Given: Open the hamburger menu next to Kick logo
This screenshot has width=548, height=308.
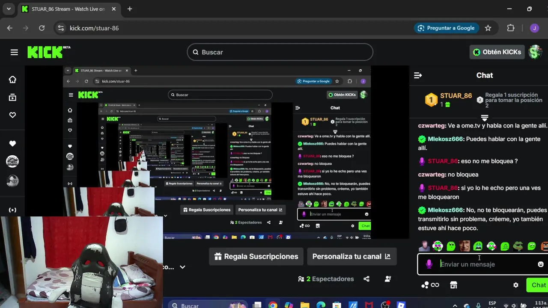Looking at the screenshot, I should pyautogui.click(x=14, y=52).
